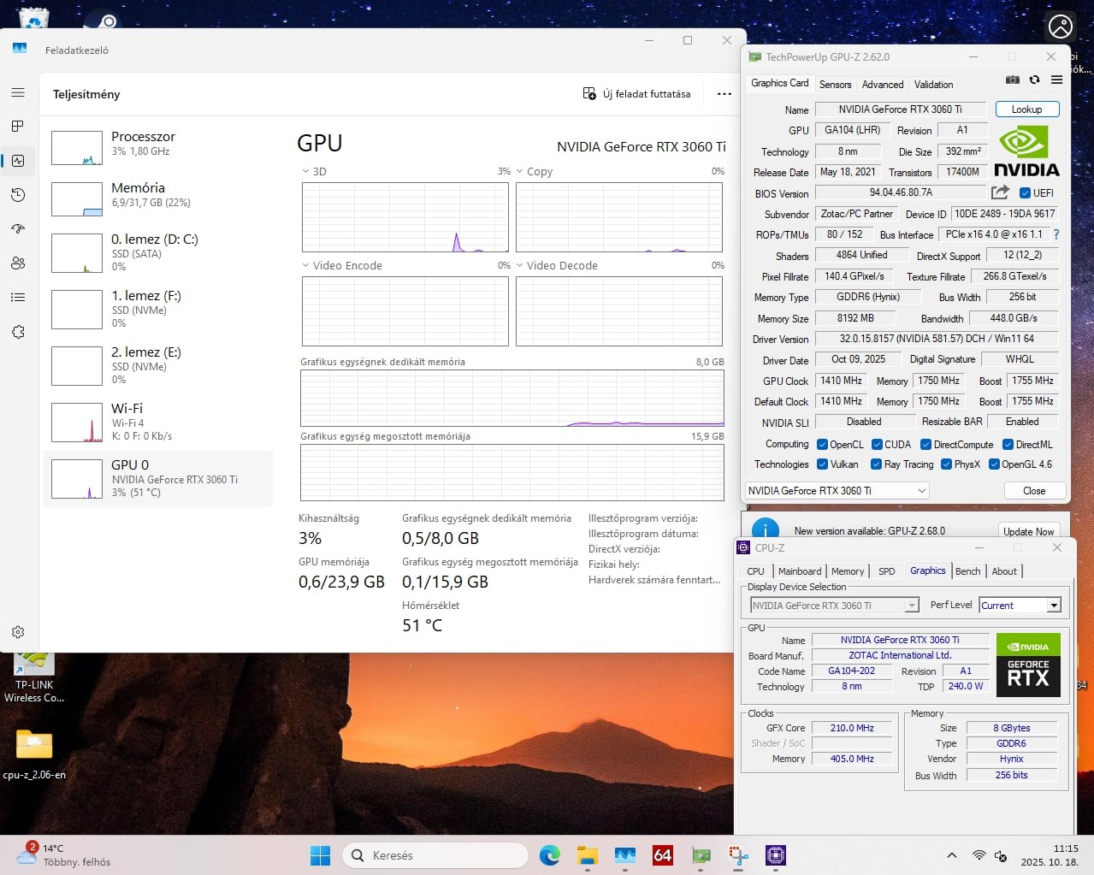
Task: Open the cpu-z_2.06-en desktop folder
Action: 34,754
